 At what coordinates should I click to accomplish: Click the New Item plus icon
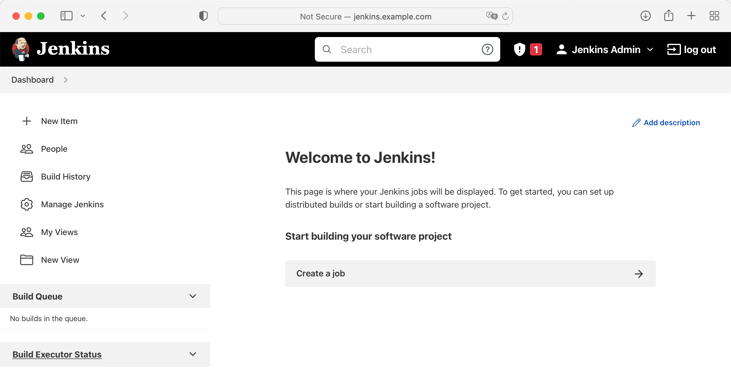(x=27, y=121)
